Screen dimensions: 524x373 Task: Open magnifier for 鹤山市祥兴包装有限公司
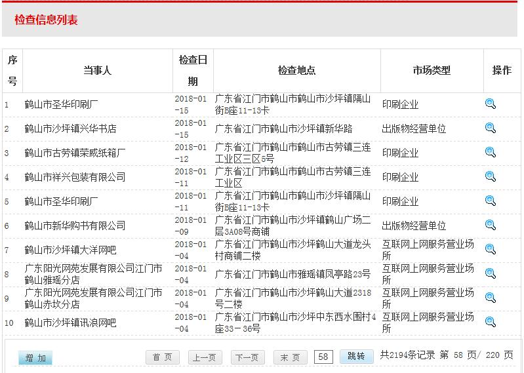[490, 176]
